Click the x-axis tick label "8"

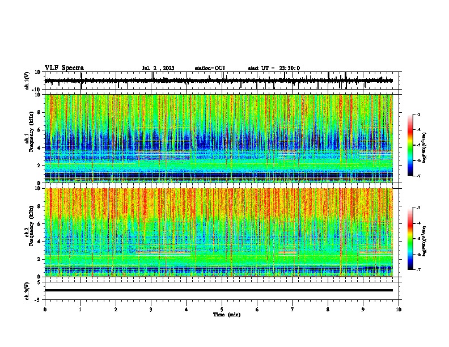328,310
